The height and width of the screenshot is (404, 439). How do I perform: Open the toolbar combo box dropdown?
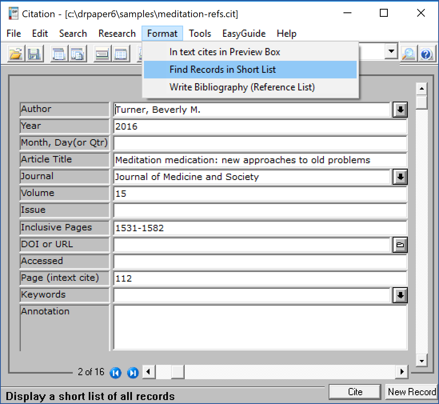click(x=391, y=52)
